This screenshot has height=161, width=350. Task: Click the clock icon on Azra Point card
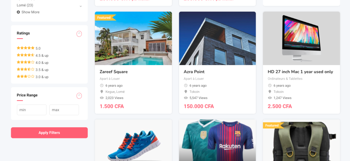point(186,85)
